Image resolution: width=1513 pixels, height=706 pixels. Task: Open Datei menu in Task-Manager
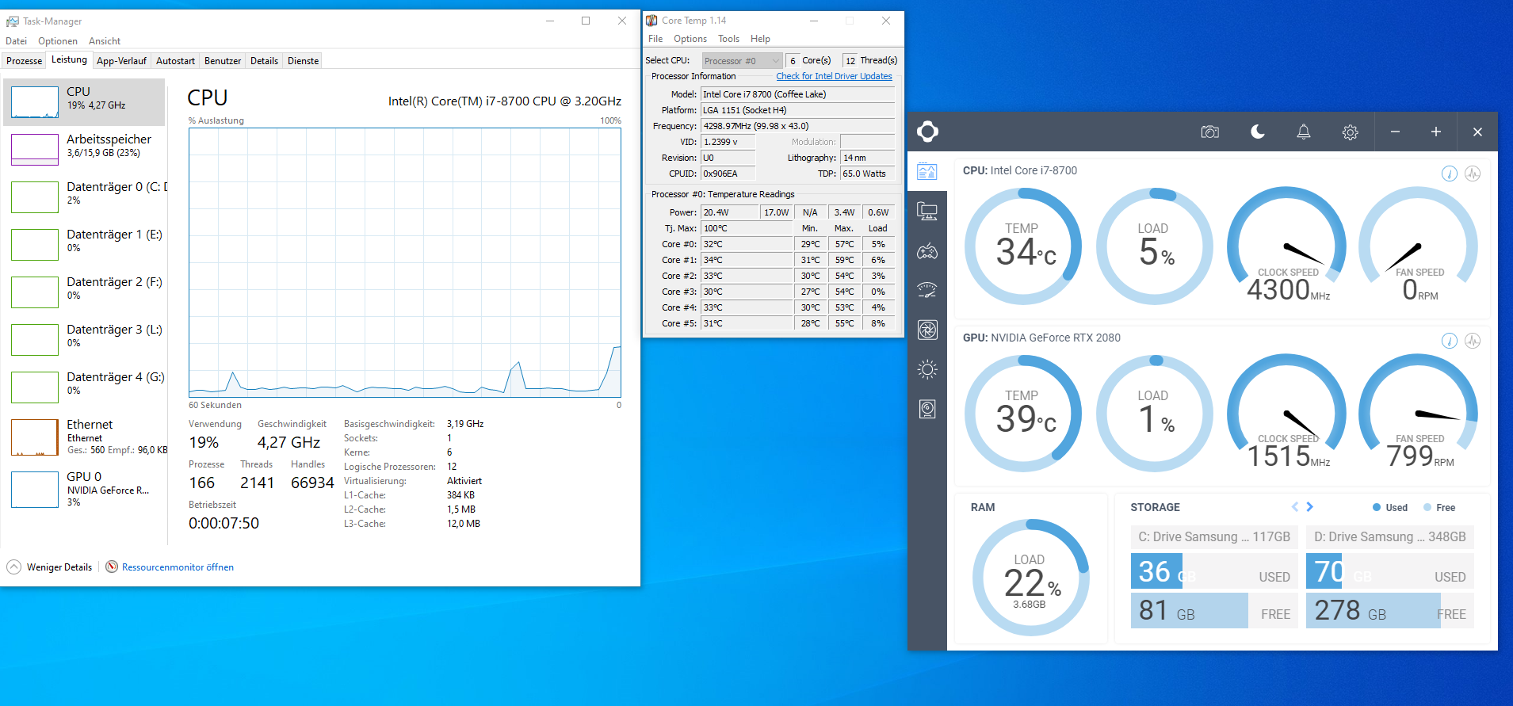pos(16,41)
